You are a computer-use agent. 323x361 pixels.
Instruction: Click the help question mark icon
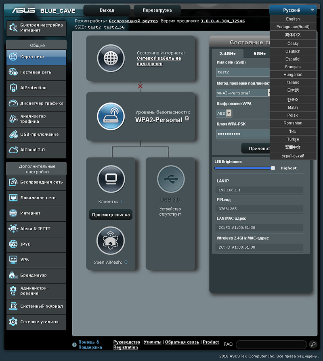[x=74, y=345]
